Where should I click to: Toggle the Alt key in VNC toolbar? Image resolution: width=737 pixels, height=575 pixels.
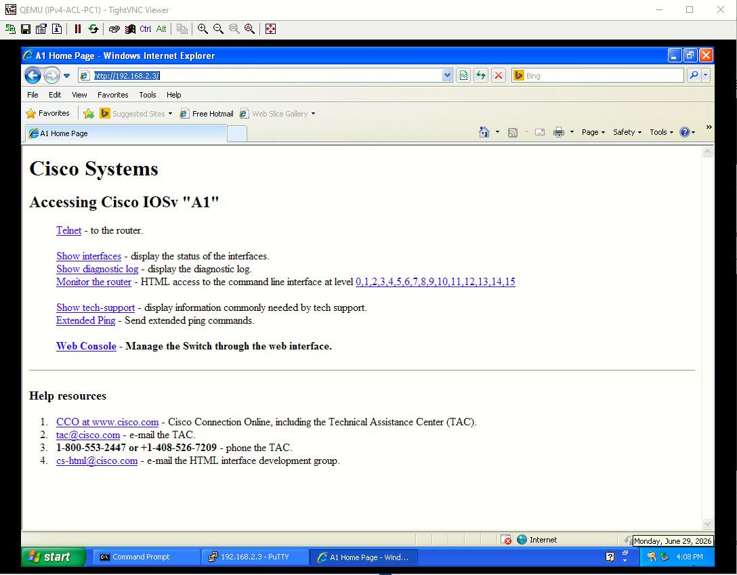161,29
